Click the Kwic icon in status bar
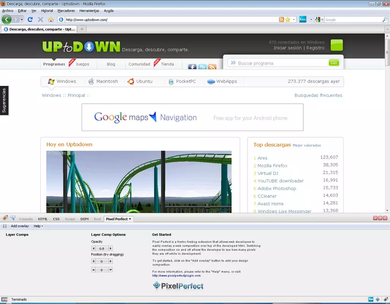Viewport: 390px width, 304px height. pos(371,299)
